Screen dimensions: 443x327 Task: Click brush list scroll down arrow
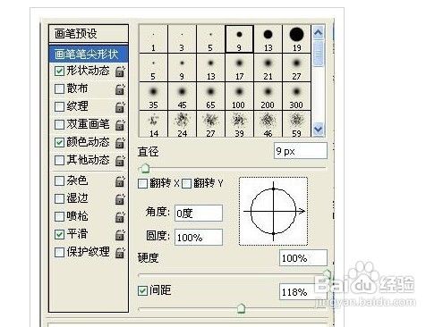click(x=319, y=130)
